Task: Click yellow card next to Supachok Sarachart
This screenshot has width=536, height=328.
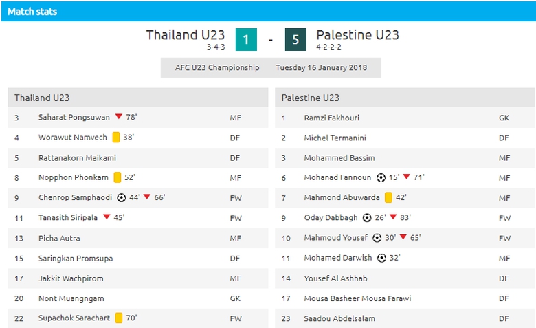Action: click(119, 318)
